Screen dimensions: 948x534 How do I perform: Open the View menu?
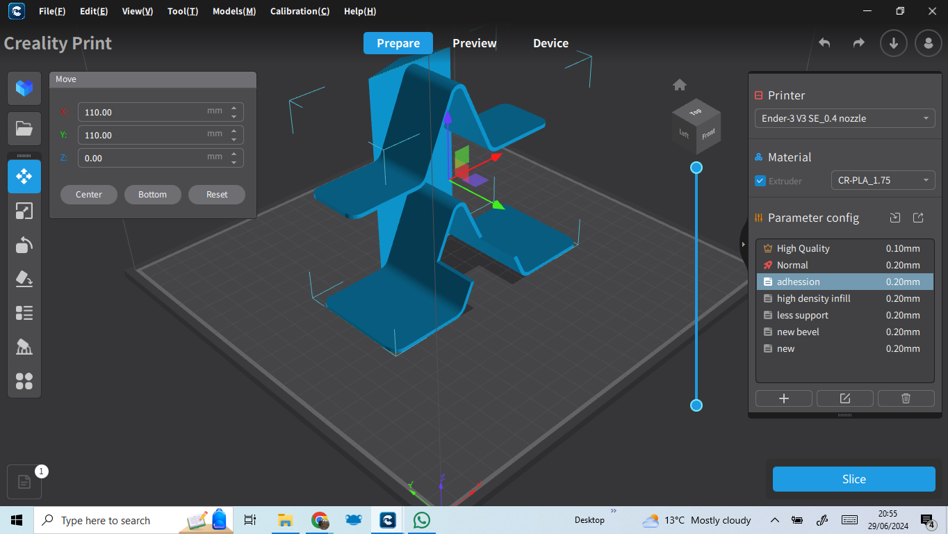click(x=137, y=11)
